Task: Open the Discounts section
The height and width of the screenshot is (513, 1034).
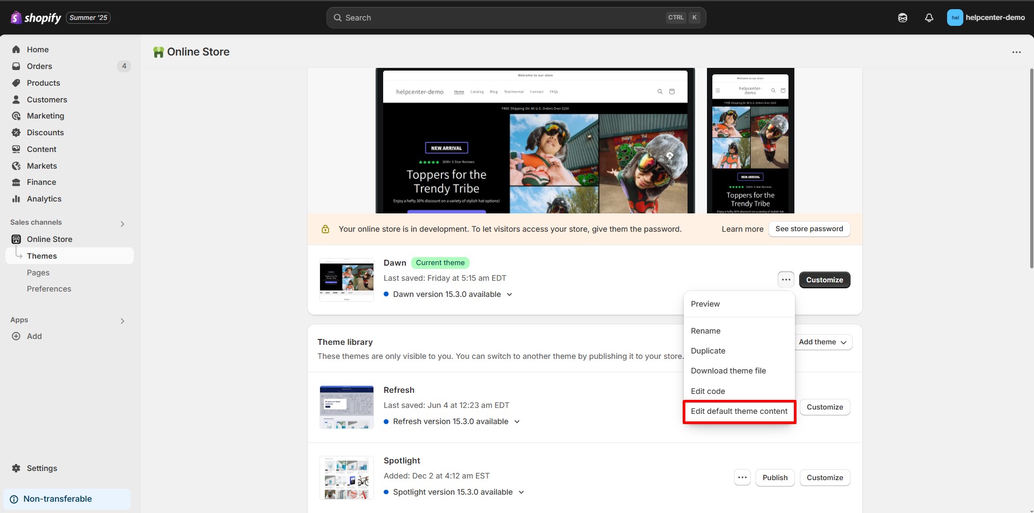Action: tap(16, 132)
